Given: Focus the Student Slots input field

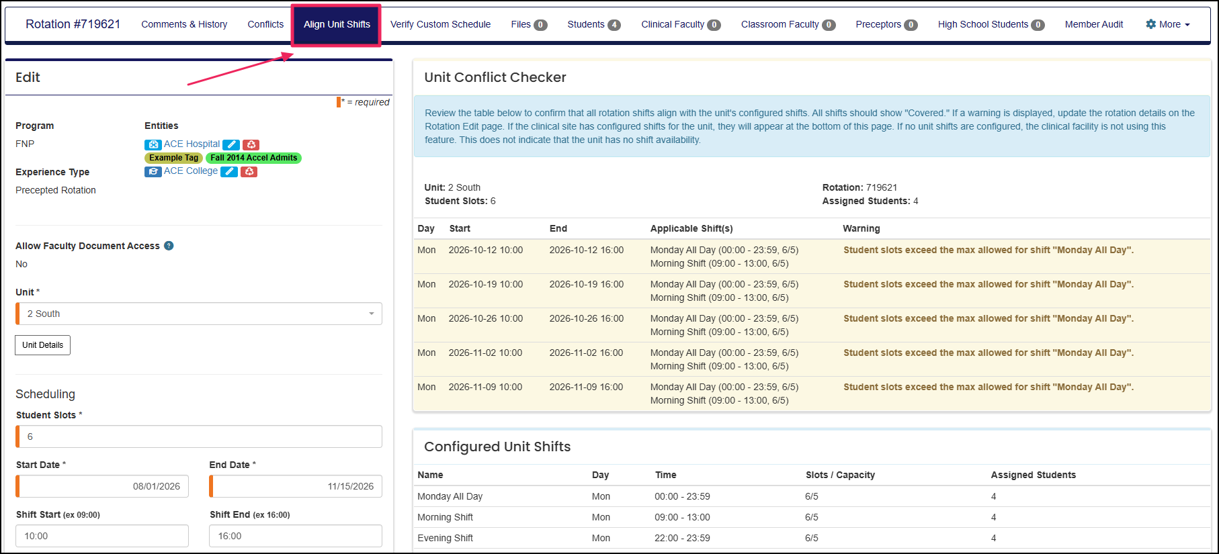Looking at the screenshot, I should [199, 436].
